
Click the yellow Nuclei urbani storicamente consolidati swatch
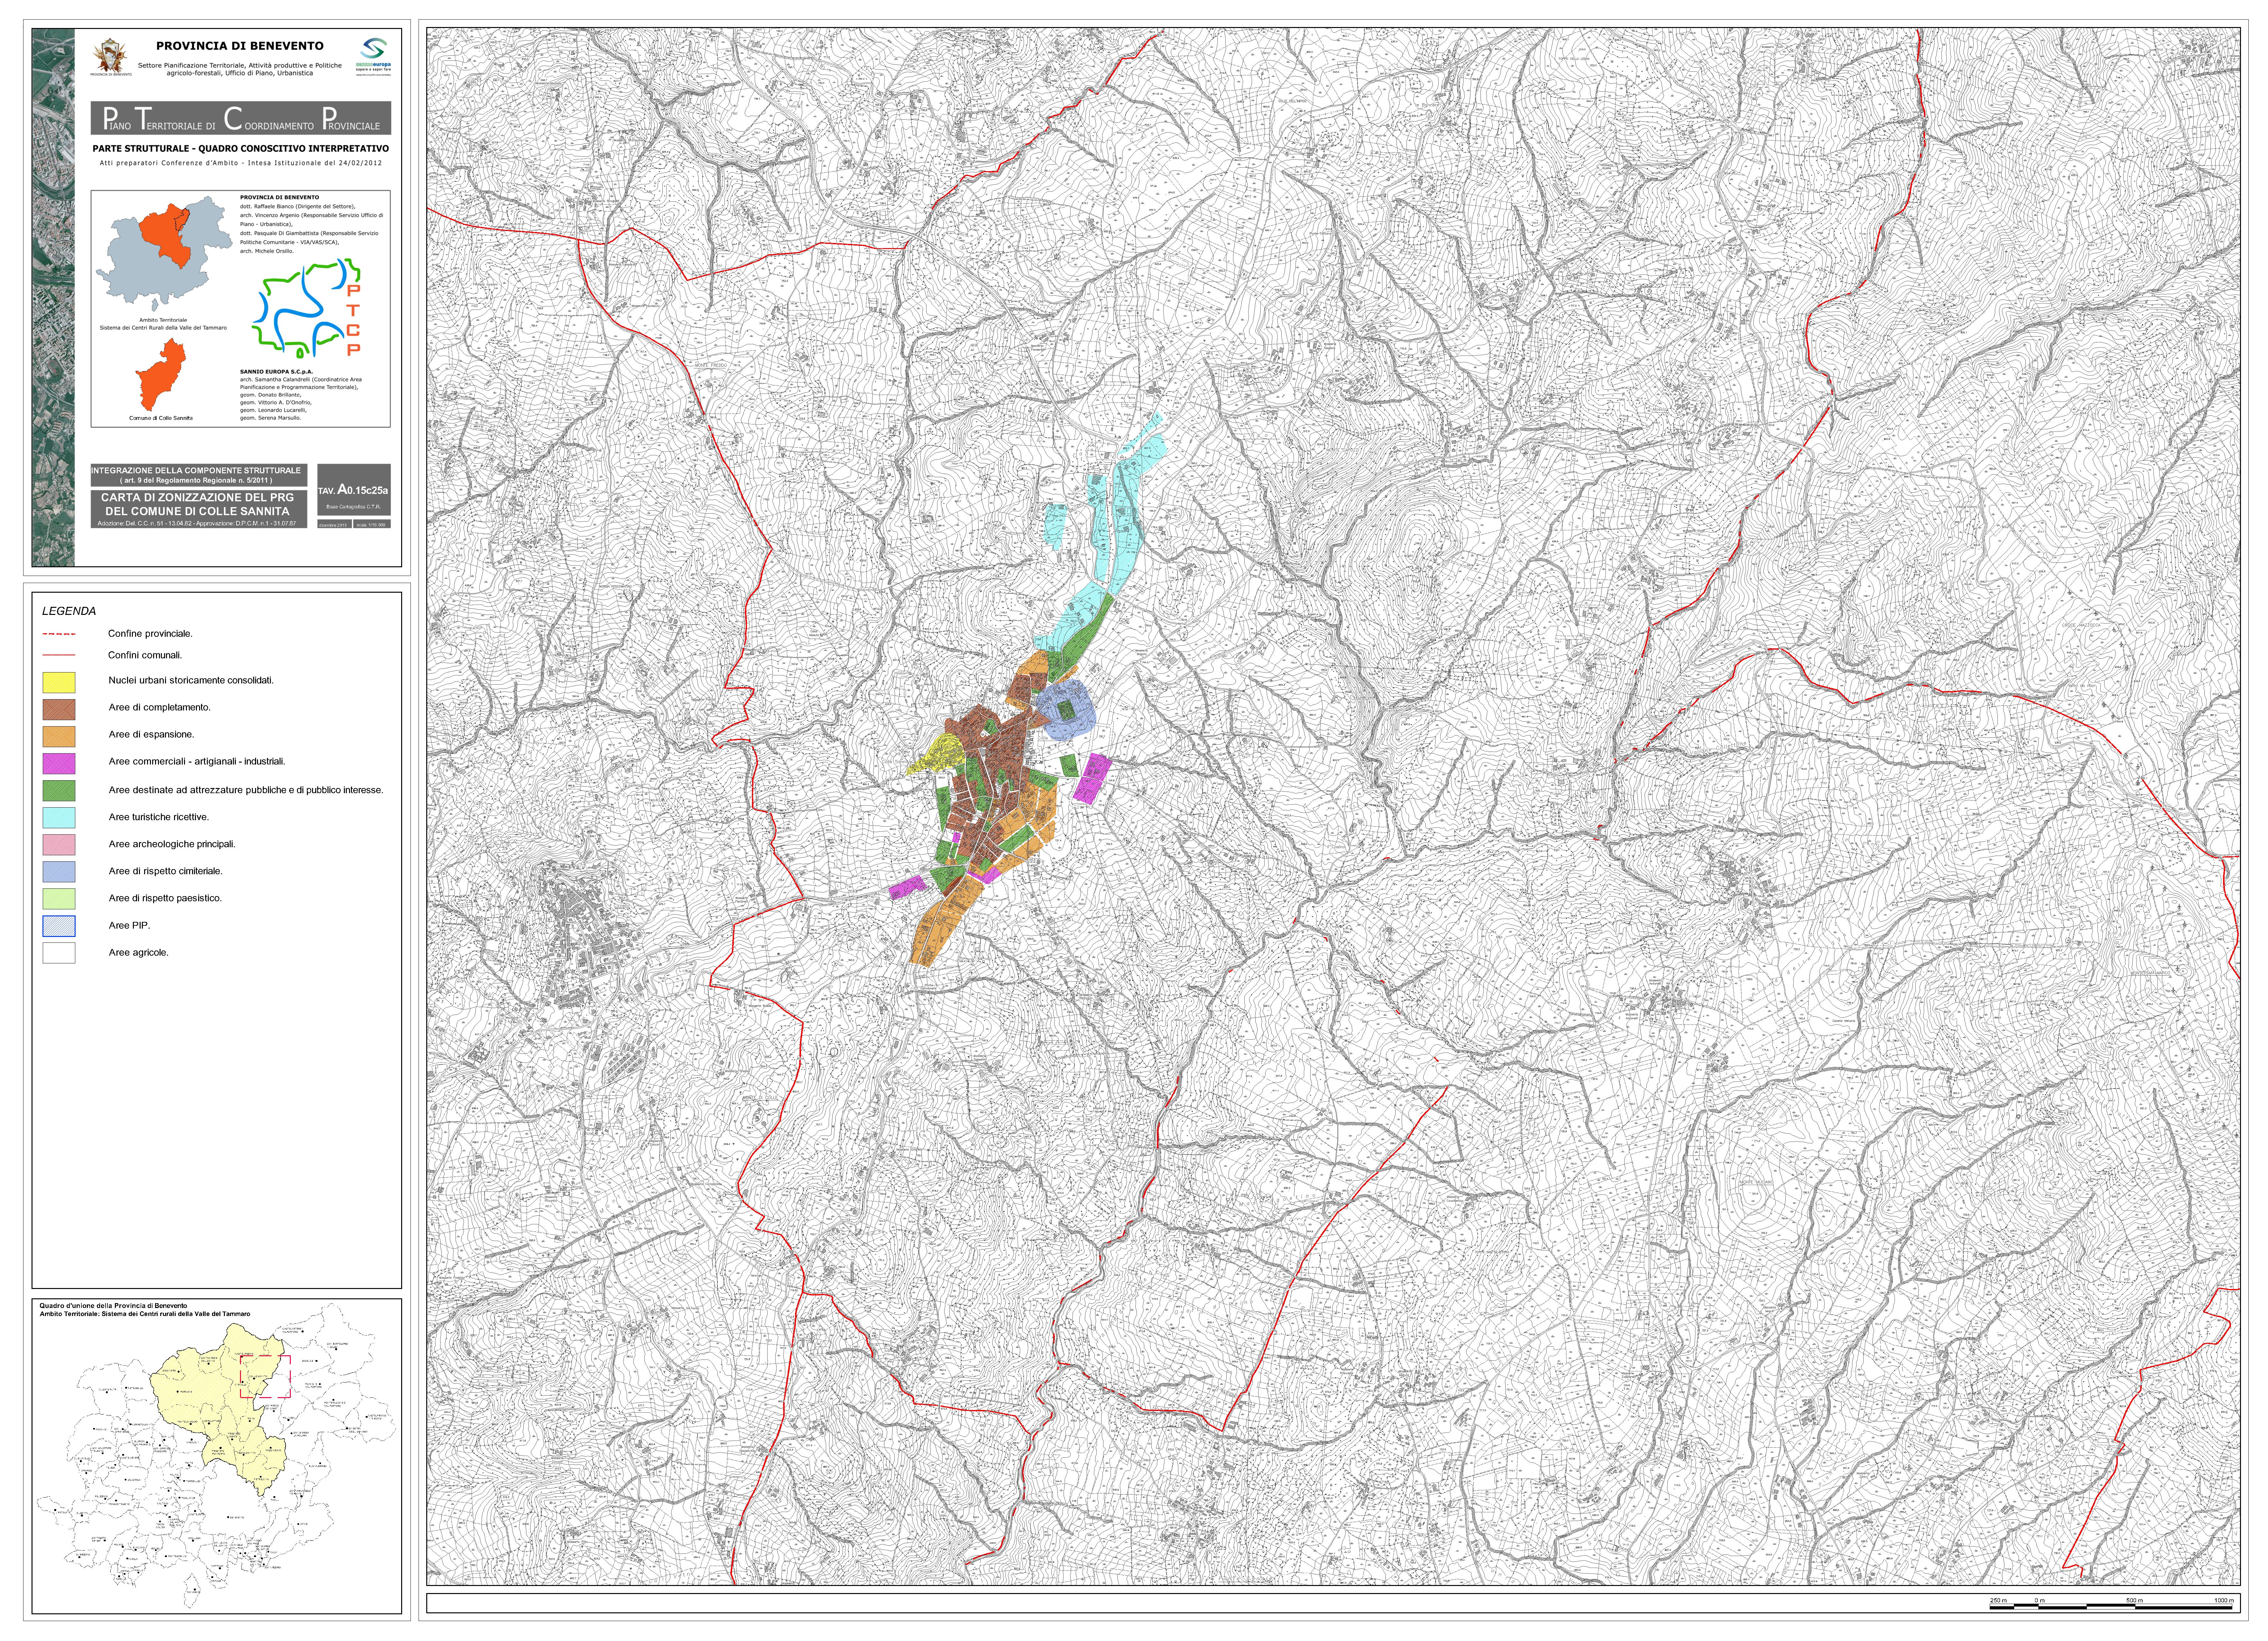pyautogui.click(x=59, y=683)
